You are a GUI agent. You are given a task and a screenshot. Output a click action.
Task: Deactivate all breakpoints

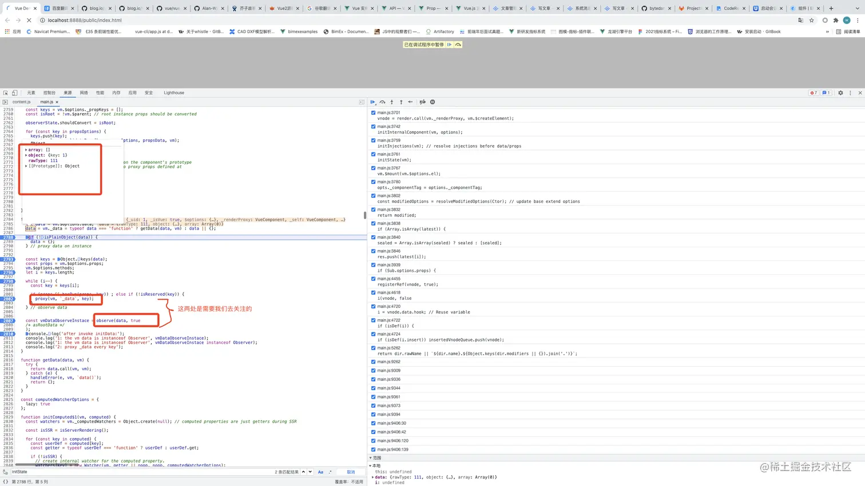click(423, 102)
